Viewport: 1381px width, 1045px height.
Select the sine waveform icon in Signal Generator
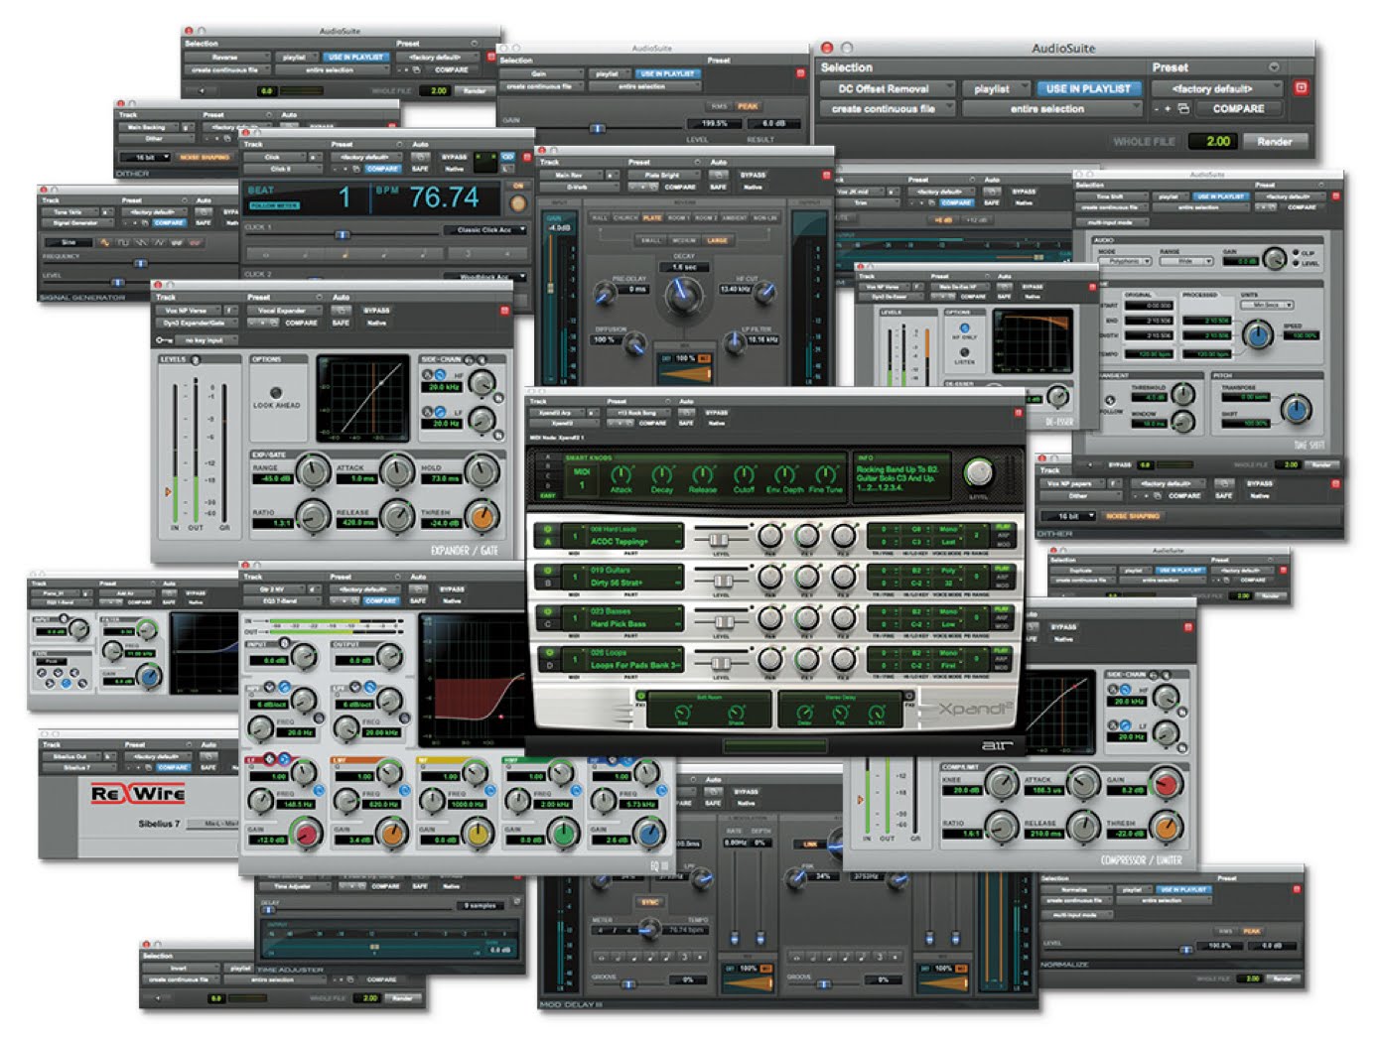coord(105,242)
